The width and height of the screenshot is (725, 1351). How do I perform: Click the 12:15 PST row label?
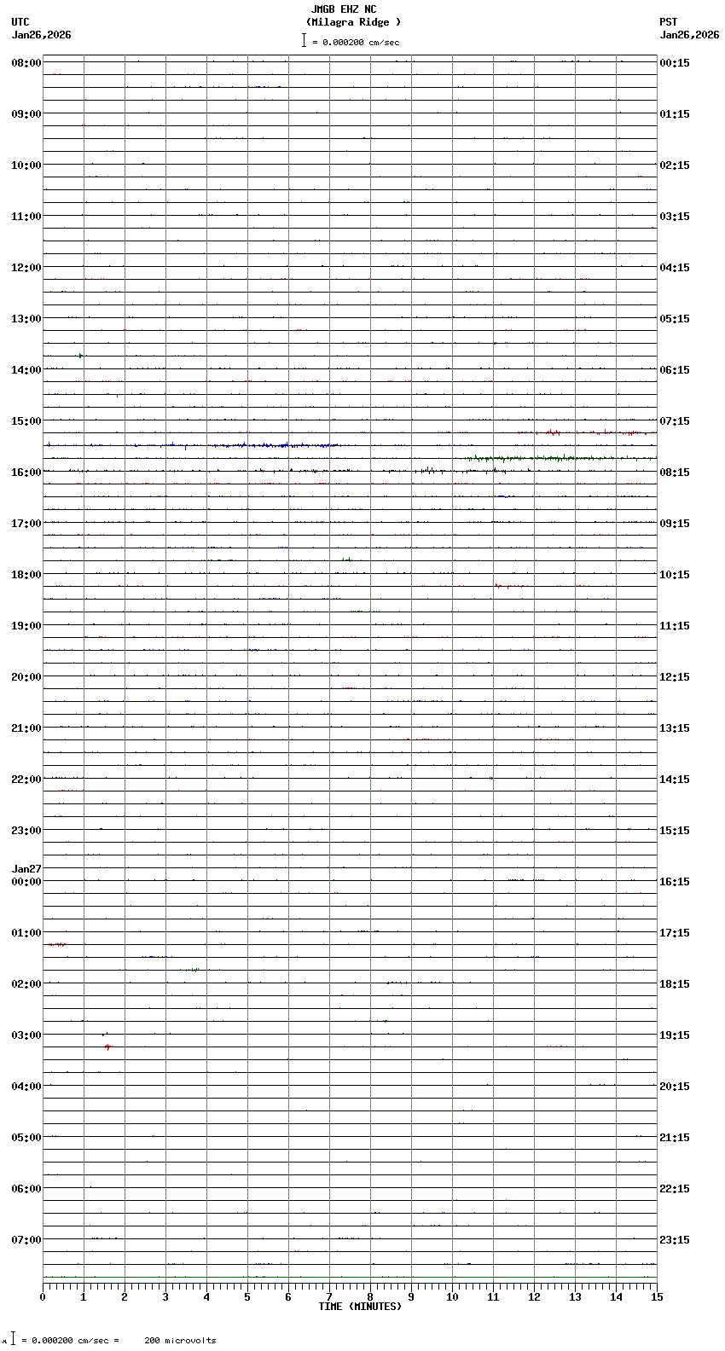675,677
